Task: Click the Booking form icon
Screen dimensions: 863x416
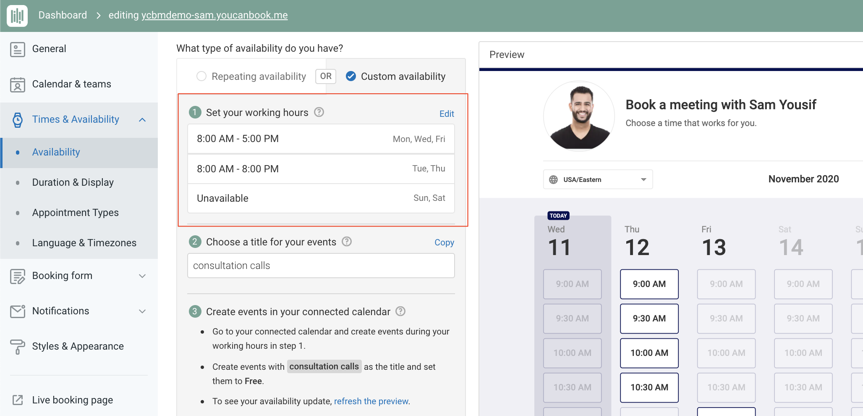Action: 17,276
